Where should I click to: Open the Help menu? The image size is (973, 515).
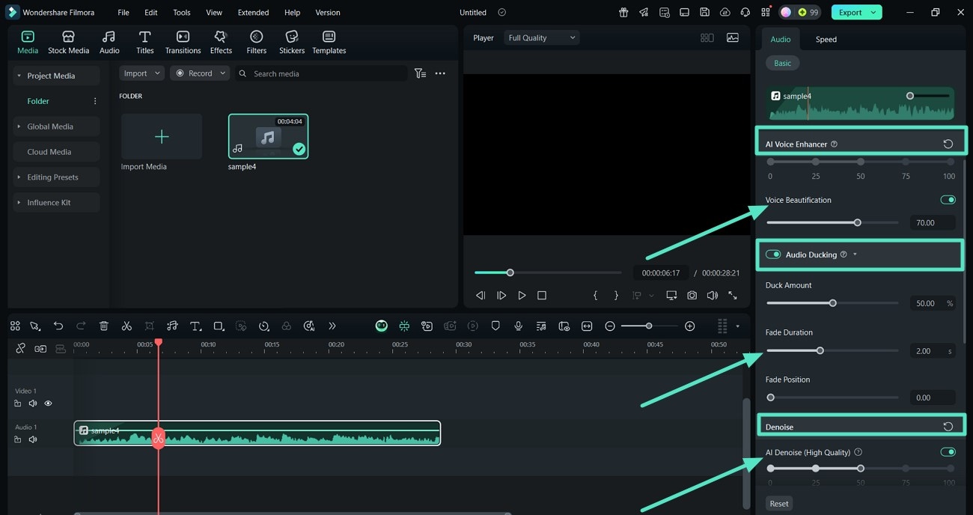click(293, 13)
